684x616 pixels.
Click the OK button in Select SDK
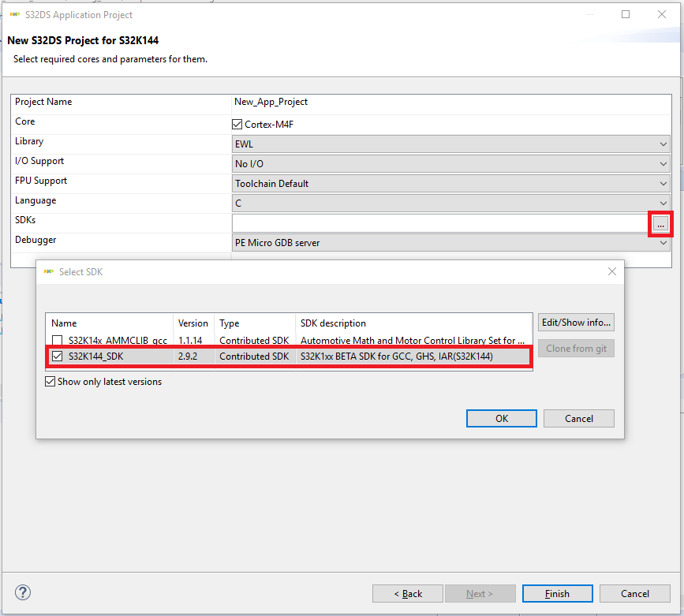501,418
